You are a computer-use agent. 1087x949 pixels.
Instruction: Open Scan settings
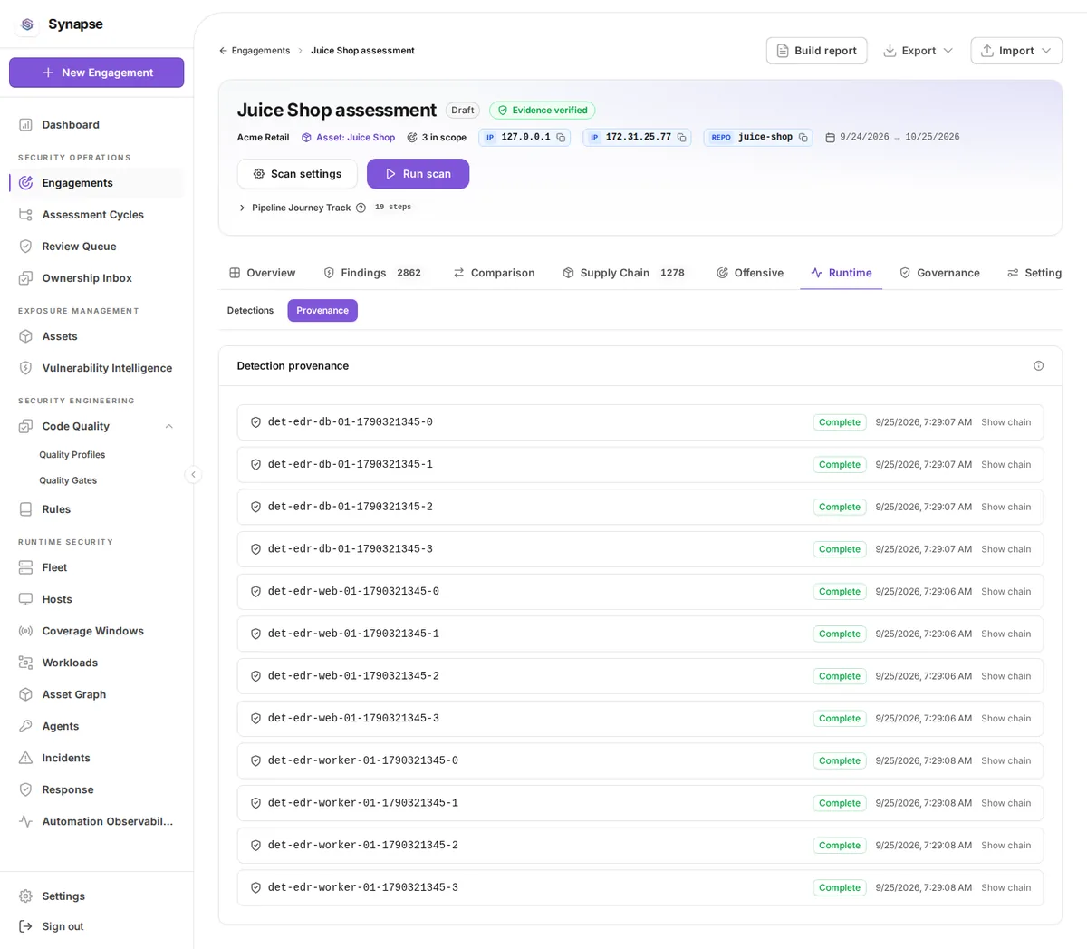click(x=297, y=174)
